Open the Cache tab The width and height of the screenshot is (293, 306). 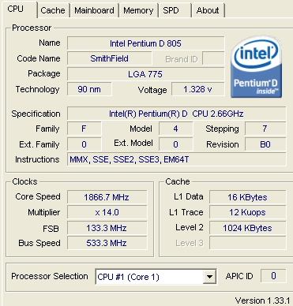(x=53, y=10)
